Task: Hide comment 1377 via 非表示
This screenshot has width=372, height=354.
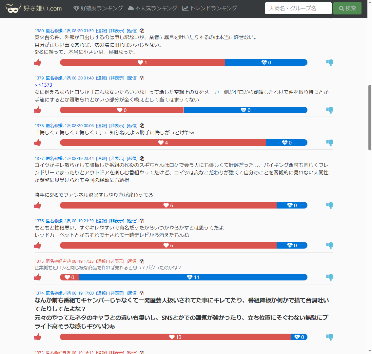Action: pyautogui.click(x=117, y=158)
